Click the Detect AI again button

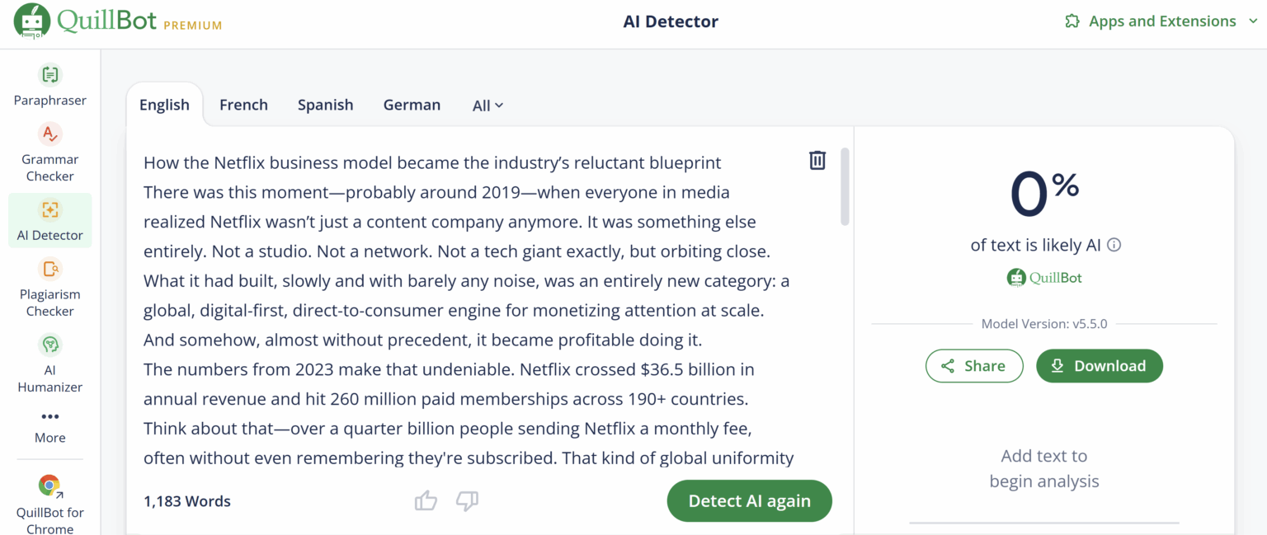(x=749, y=500)
